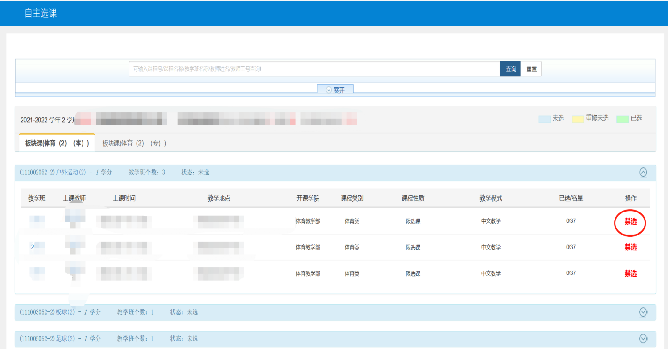
Task: Collapse the 户外运动(2) course section chevron
Action: (x=643, y=172)
